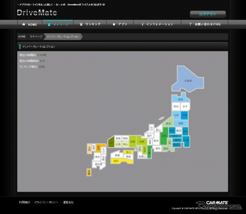Select 石川 prefecture on the map
Viewport: 246px width, 214px height.
[x=151, y=128]
